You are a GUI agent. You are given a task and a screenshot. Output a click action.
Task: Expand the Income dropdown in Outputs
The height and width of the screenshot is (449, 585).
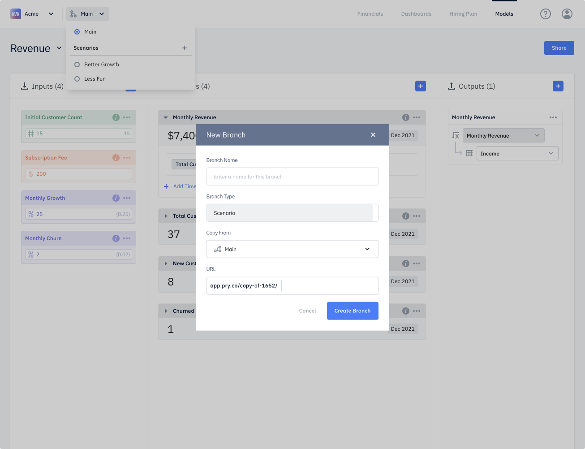(x=517, y=154)
